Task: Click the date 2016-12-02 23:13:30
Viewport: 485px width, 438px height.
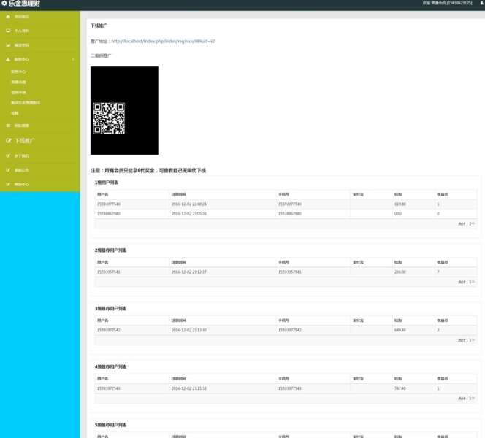Action: tap(189, 330)
